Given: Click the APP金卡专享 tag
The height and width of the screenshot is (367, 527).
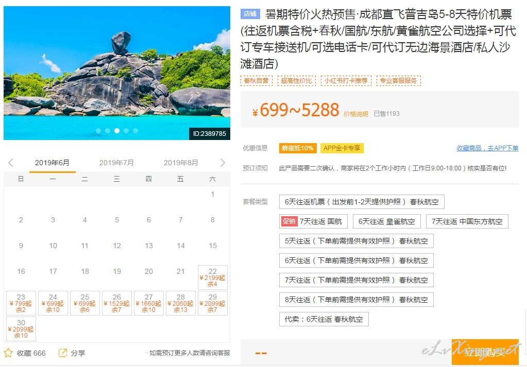Looking at the screenshot, I should tap(342, 148).
